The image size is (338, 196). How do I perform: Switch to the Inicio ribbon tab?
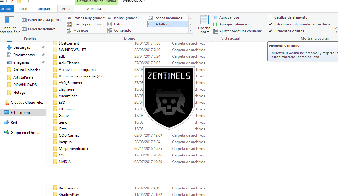23,9
